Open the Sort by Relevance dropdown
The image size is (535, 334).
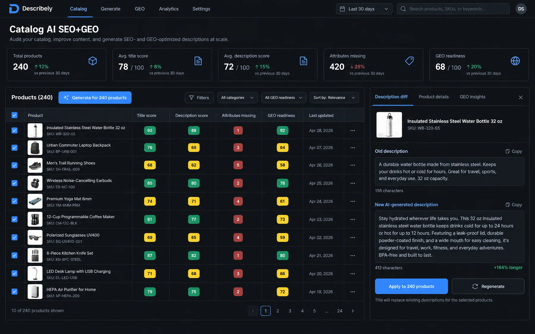(x=334, y=98)
